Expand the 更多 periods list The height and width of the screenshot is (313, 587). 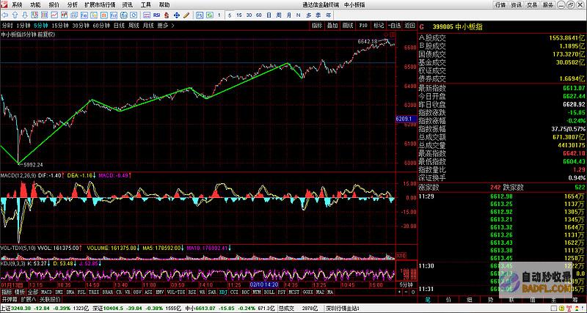tap(166, 26)
